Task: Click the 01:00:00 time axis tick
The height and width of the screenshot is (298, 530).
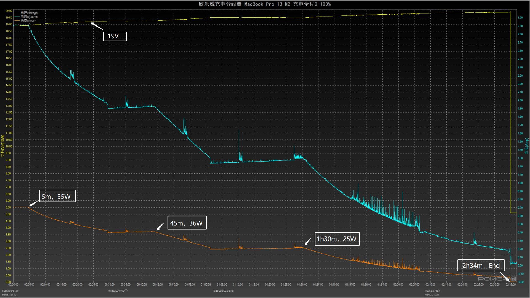Action: [206, 285]
